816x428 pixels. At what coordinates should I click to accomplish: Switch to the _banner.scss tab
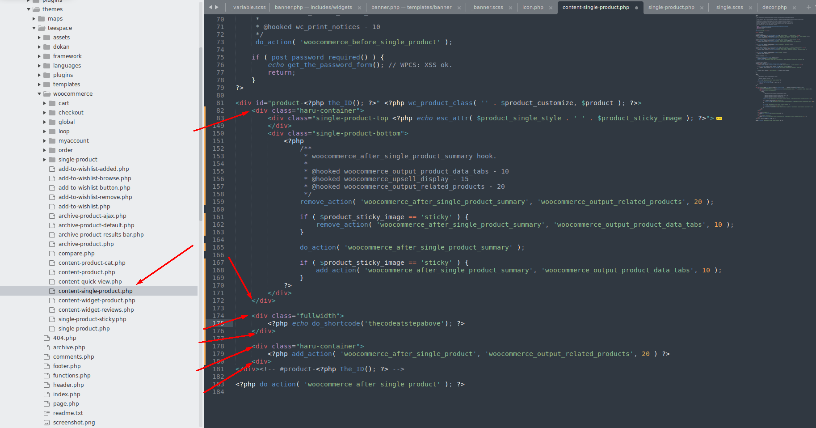pyautogui.click(x=488, y=7)
